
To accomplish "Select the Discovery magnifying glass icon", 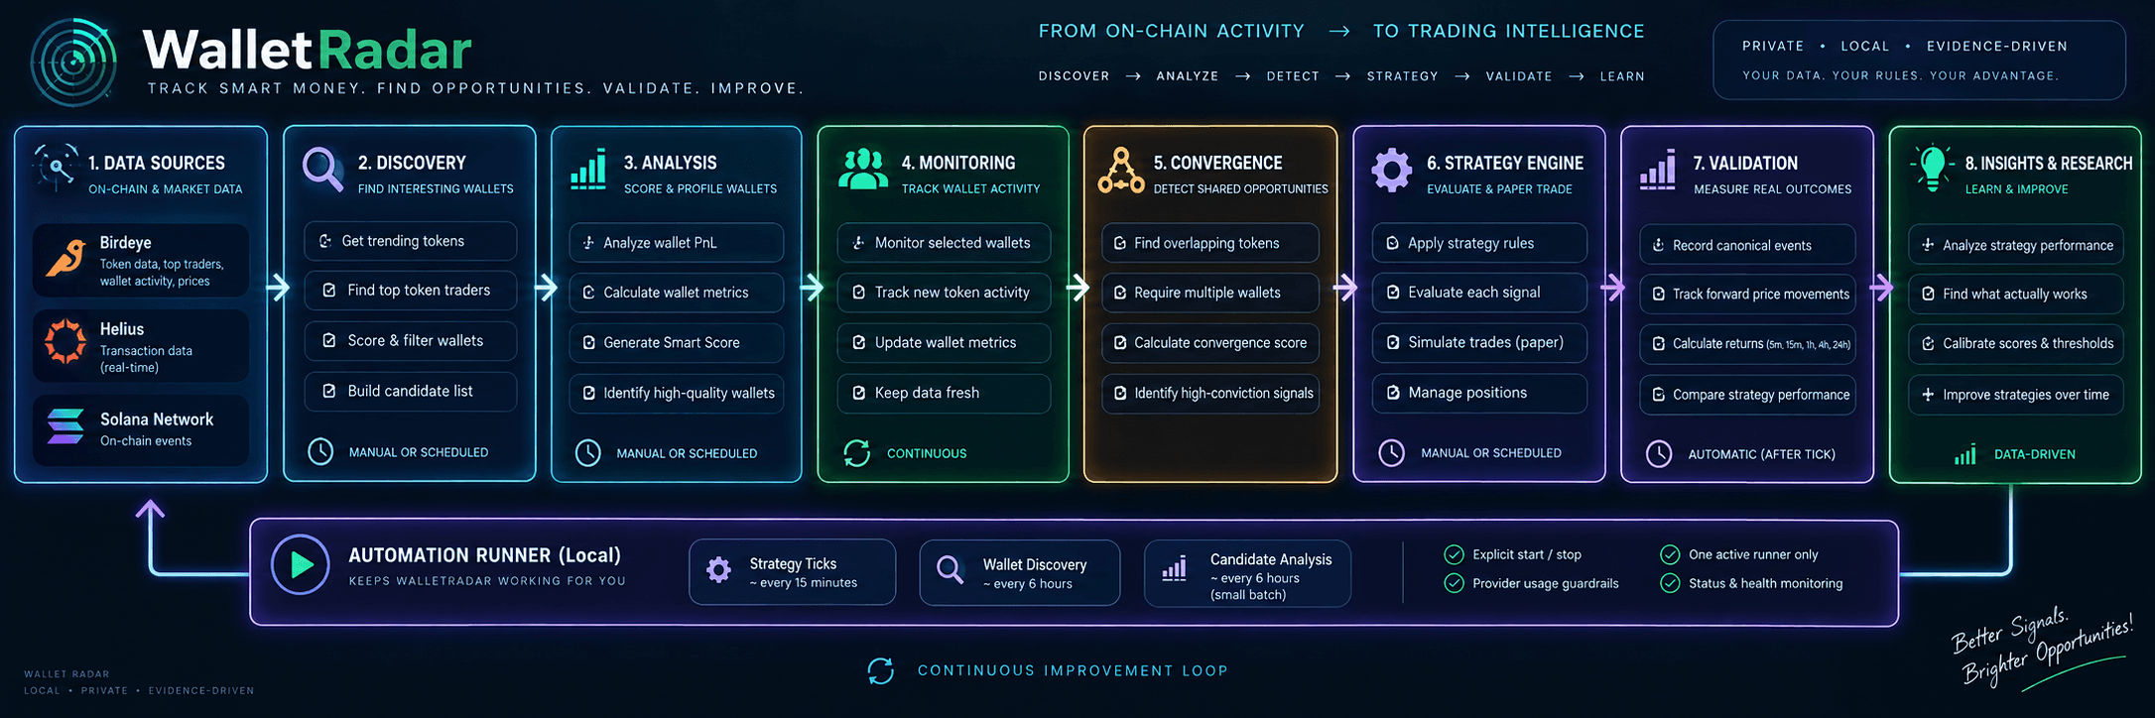I will coord(322,169).
